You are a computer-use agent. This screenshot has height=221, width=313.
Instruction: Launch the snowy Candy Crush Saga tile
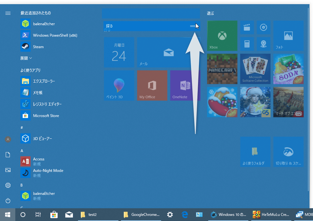pyautogui.click(x=222, y=102)
